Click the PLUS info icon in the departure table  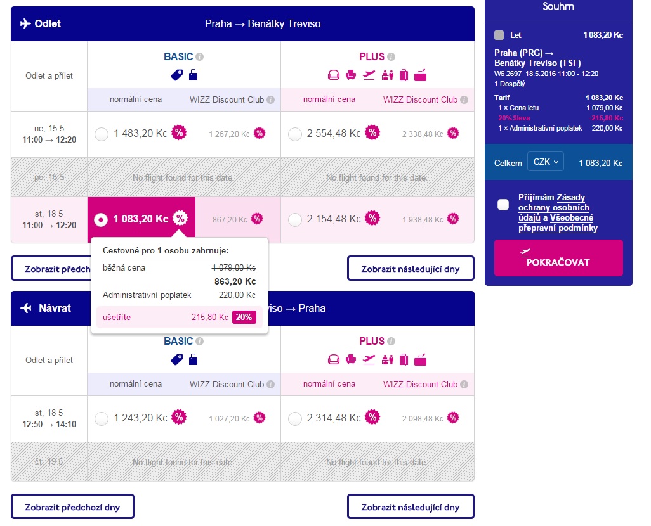[391, 56]
